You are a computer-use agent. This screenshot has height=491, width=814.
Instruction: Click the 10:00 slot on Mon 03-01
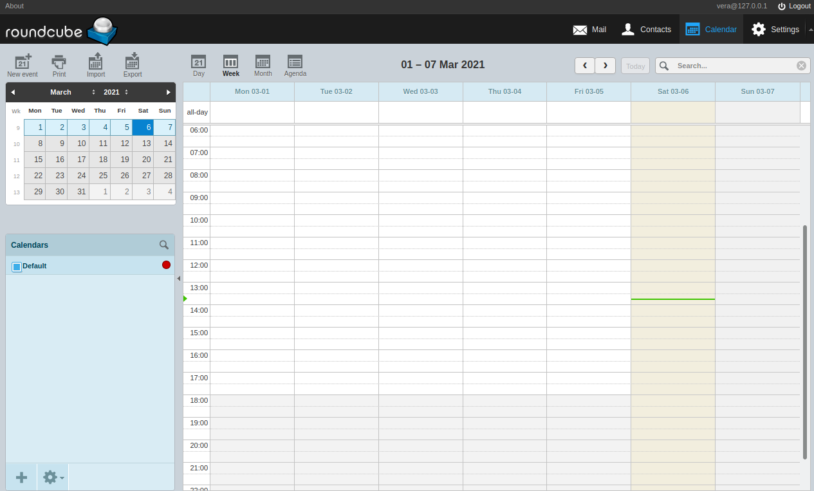coord(252,220)
